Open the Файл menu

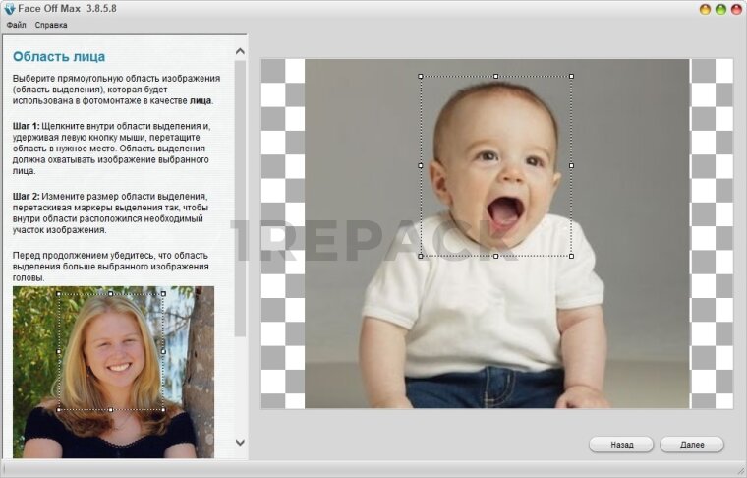tap(16, 24)
